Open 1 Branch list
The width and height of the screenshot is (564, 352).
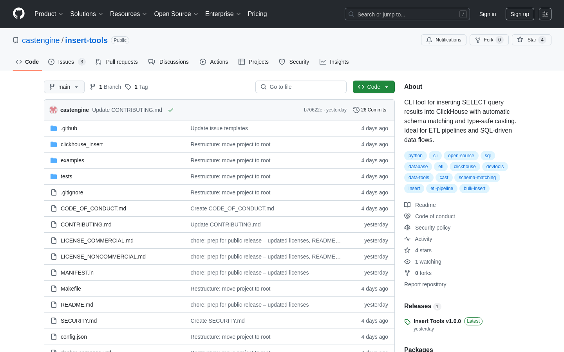click(106, 87)
